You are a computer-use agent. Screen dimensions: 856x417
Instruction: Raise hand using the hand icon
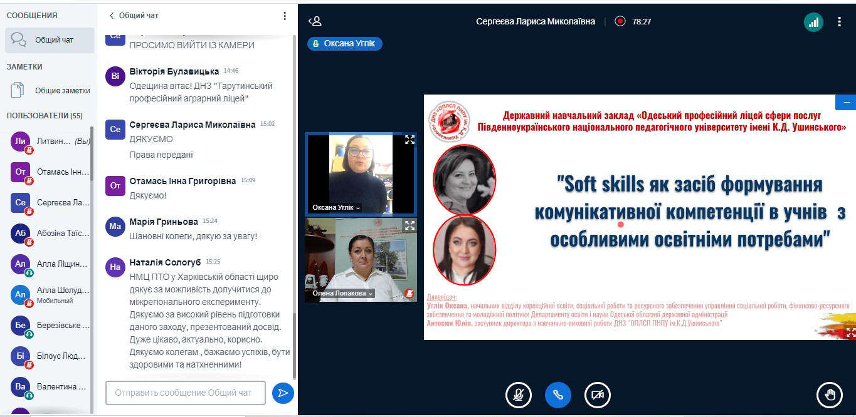[x=830, y=394]
